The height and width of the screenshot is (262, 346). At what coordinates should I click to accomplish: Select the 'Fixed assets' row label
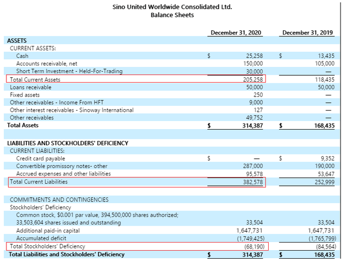(25, 95)
